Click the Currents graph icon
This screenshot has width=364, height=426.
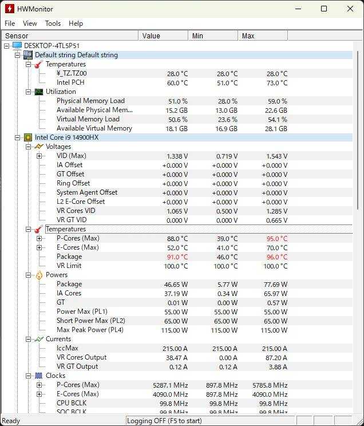click(38, 339)
